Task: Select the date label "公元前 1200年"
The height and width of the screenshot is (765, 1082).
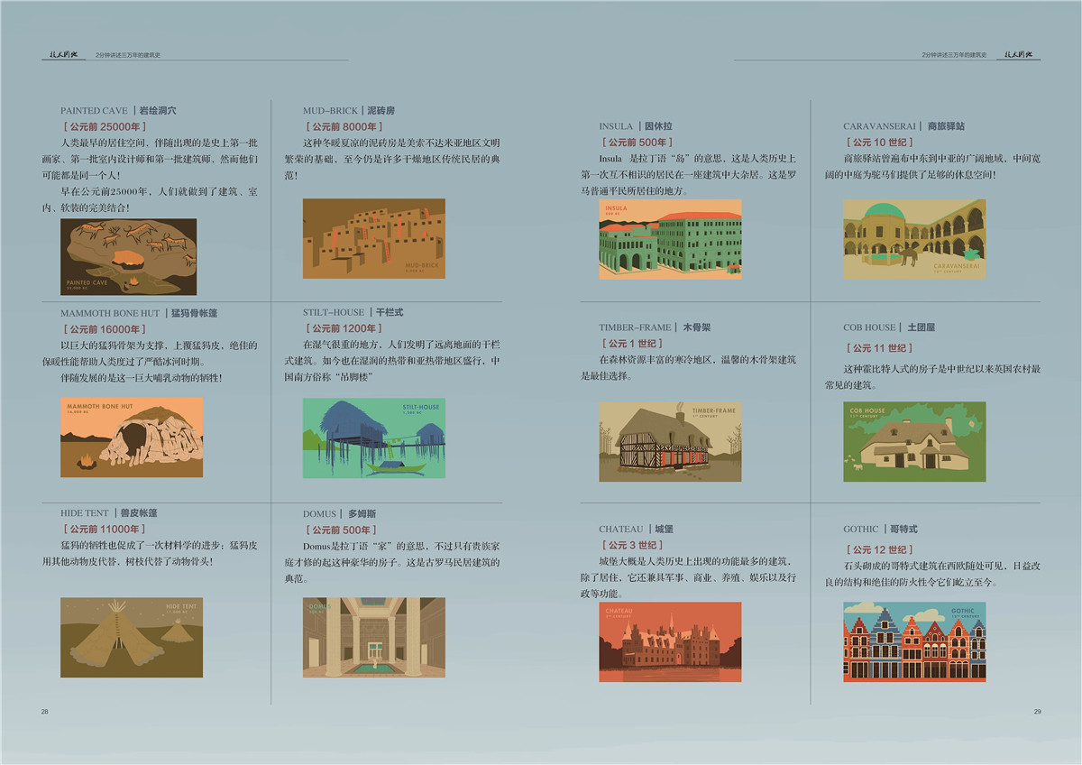Action: click(344, 328)
